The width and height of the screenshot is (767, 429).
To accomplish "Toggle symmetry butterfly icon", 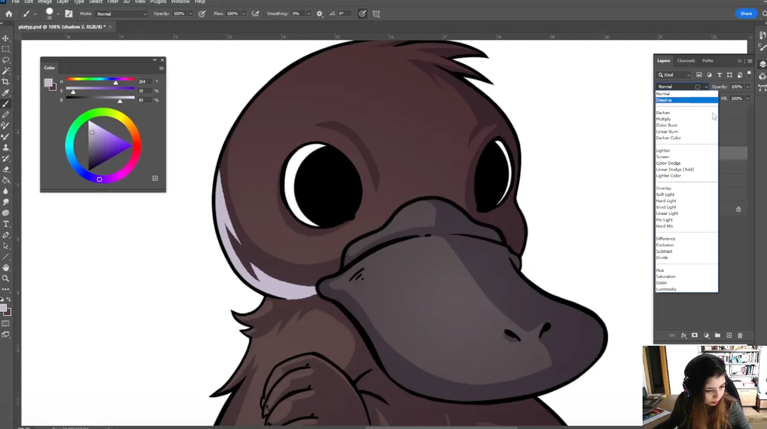I will (376, 13).
